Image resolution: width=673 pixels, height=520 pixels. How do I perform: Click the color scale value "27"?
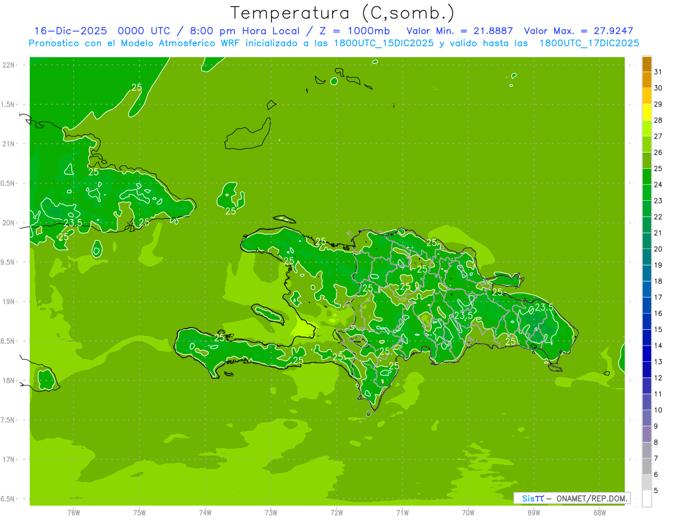[x=658, y=136]
